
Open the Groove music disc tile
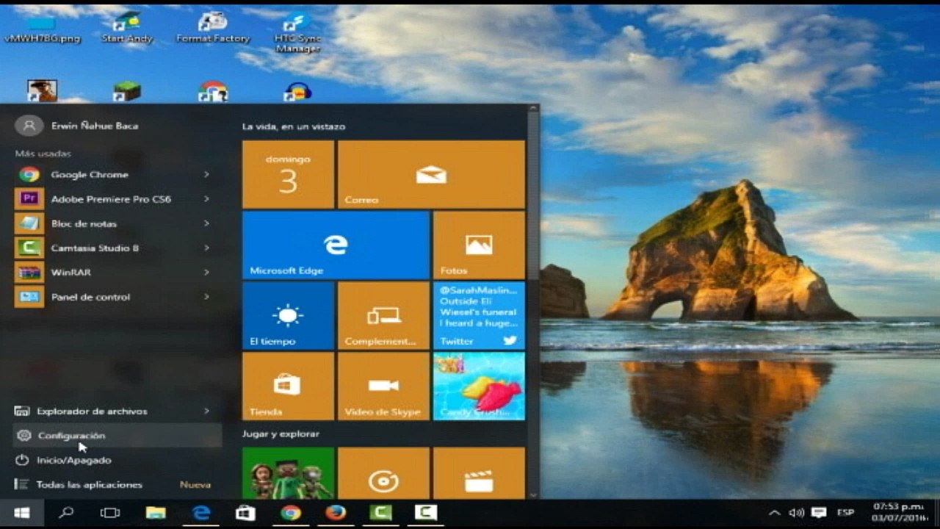tap(383, 473)
